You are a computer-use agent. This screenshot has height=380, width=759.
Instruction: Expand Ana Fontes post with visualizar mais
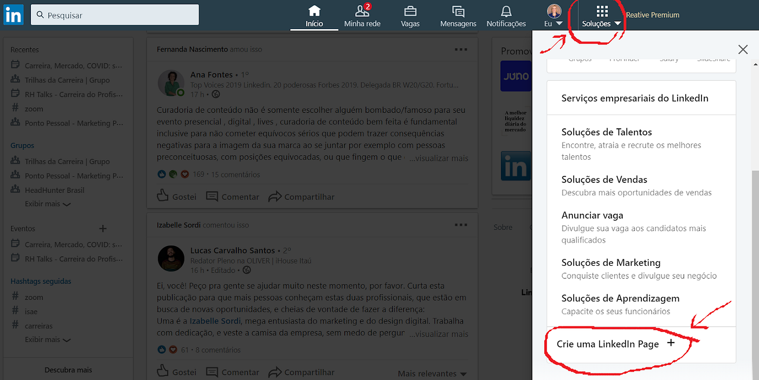point(439,159)
